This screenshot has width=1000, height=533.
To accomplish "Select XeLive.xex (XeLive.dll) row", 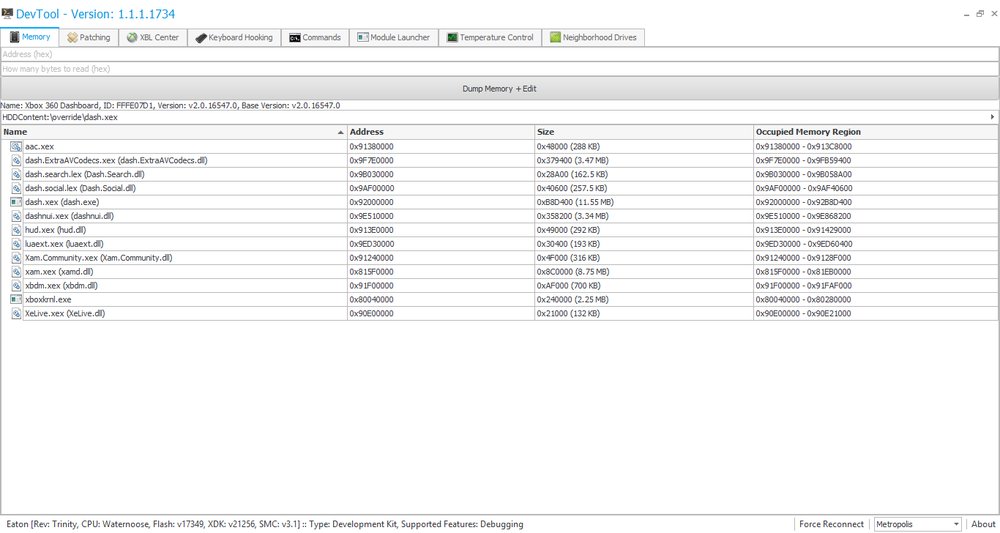I will point(65,313).
